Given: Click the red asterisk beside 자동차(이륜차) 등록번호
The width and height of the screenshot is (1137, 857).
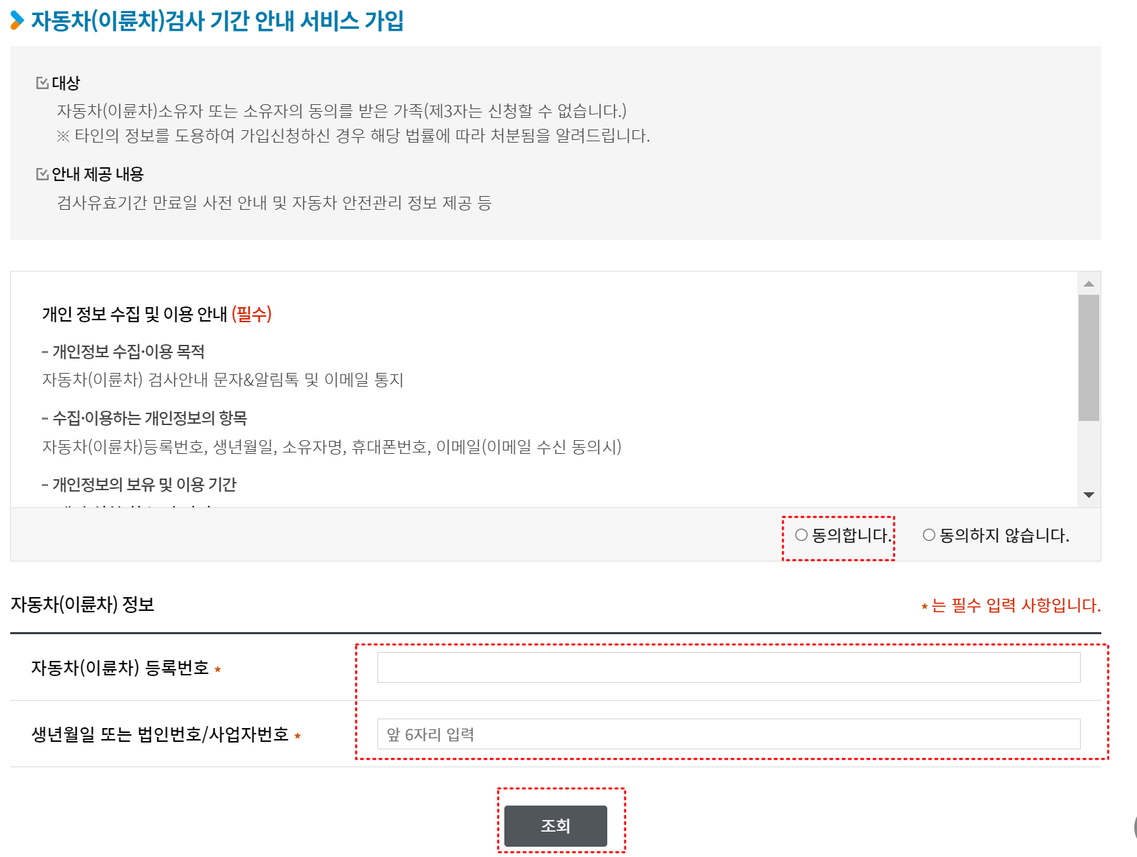Looking at the screenshot, I should 218,670.
